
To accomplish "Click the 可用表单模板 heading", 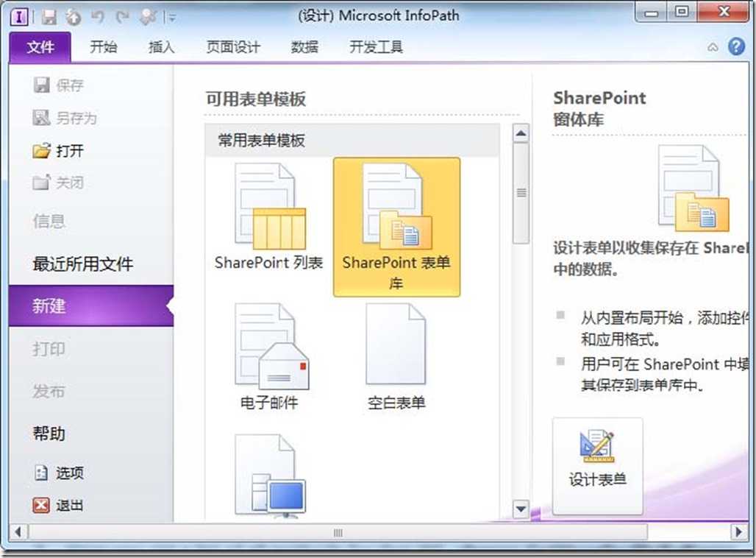I will click(x=256, y=99).
